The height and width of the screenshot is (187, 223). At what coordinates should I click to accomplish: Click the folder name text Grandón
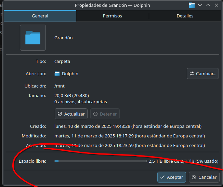coord(64,38)
